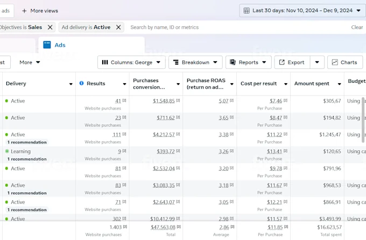
Task: Click the Export arrow icon
Action: (x=281, y=62)
